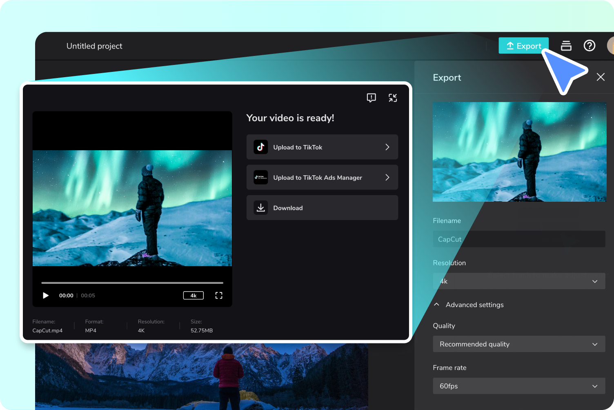This screenshot has width=614, height=410.
Task: Enter fullscreen in the video player
Action: coord(219,295)
